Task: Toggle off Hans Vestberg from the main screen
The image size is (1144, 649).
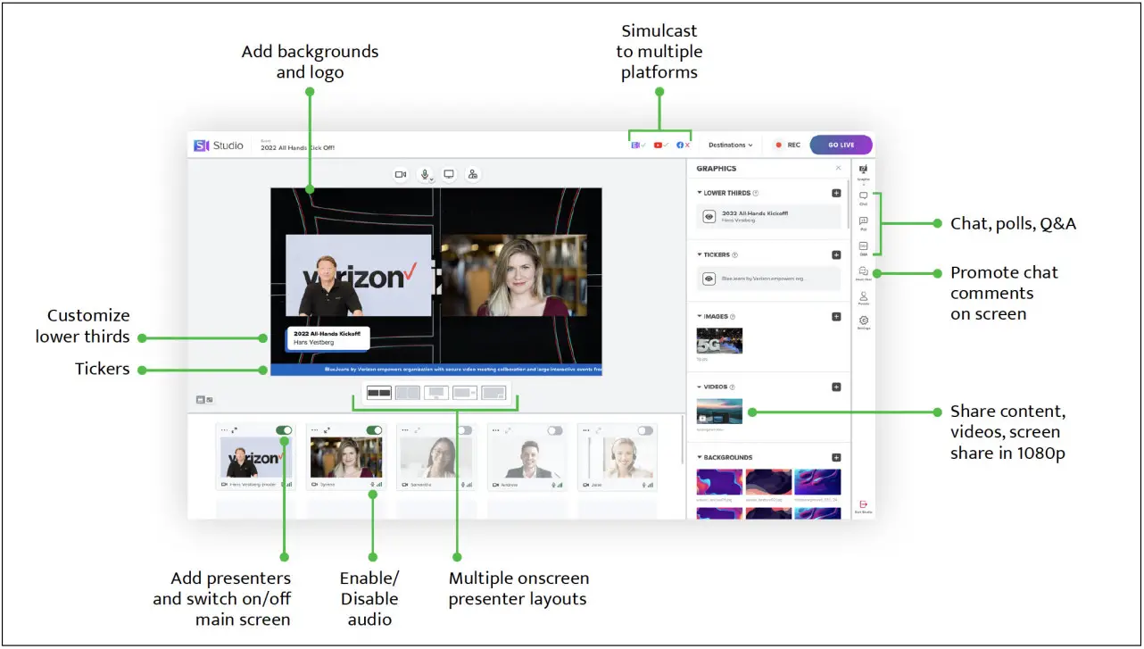Action: point(284,430)
